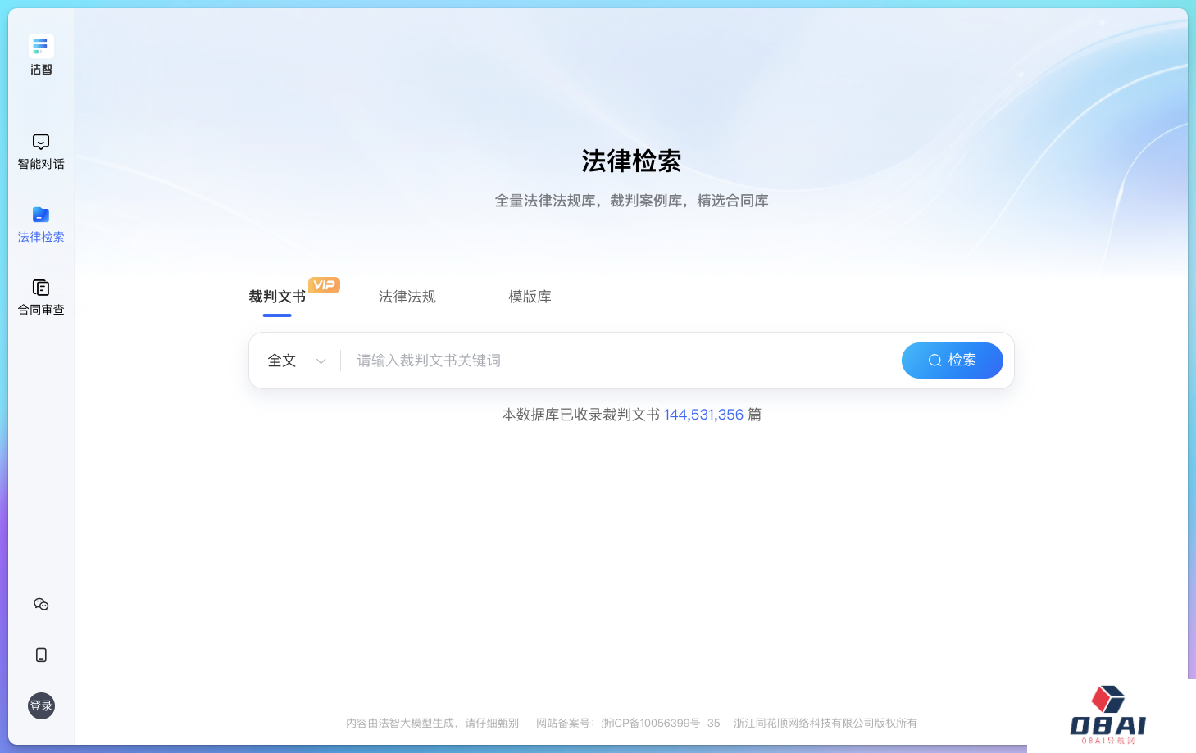Image resolution: width=1196 pixels, height=753 pixels.
Task: Open the 模版库 tab
Action: coord(530,297)
